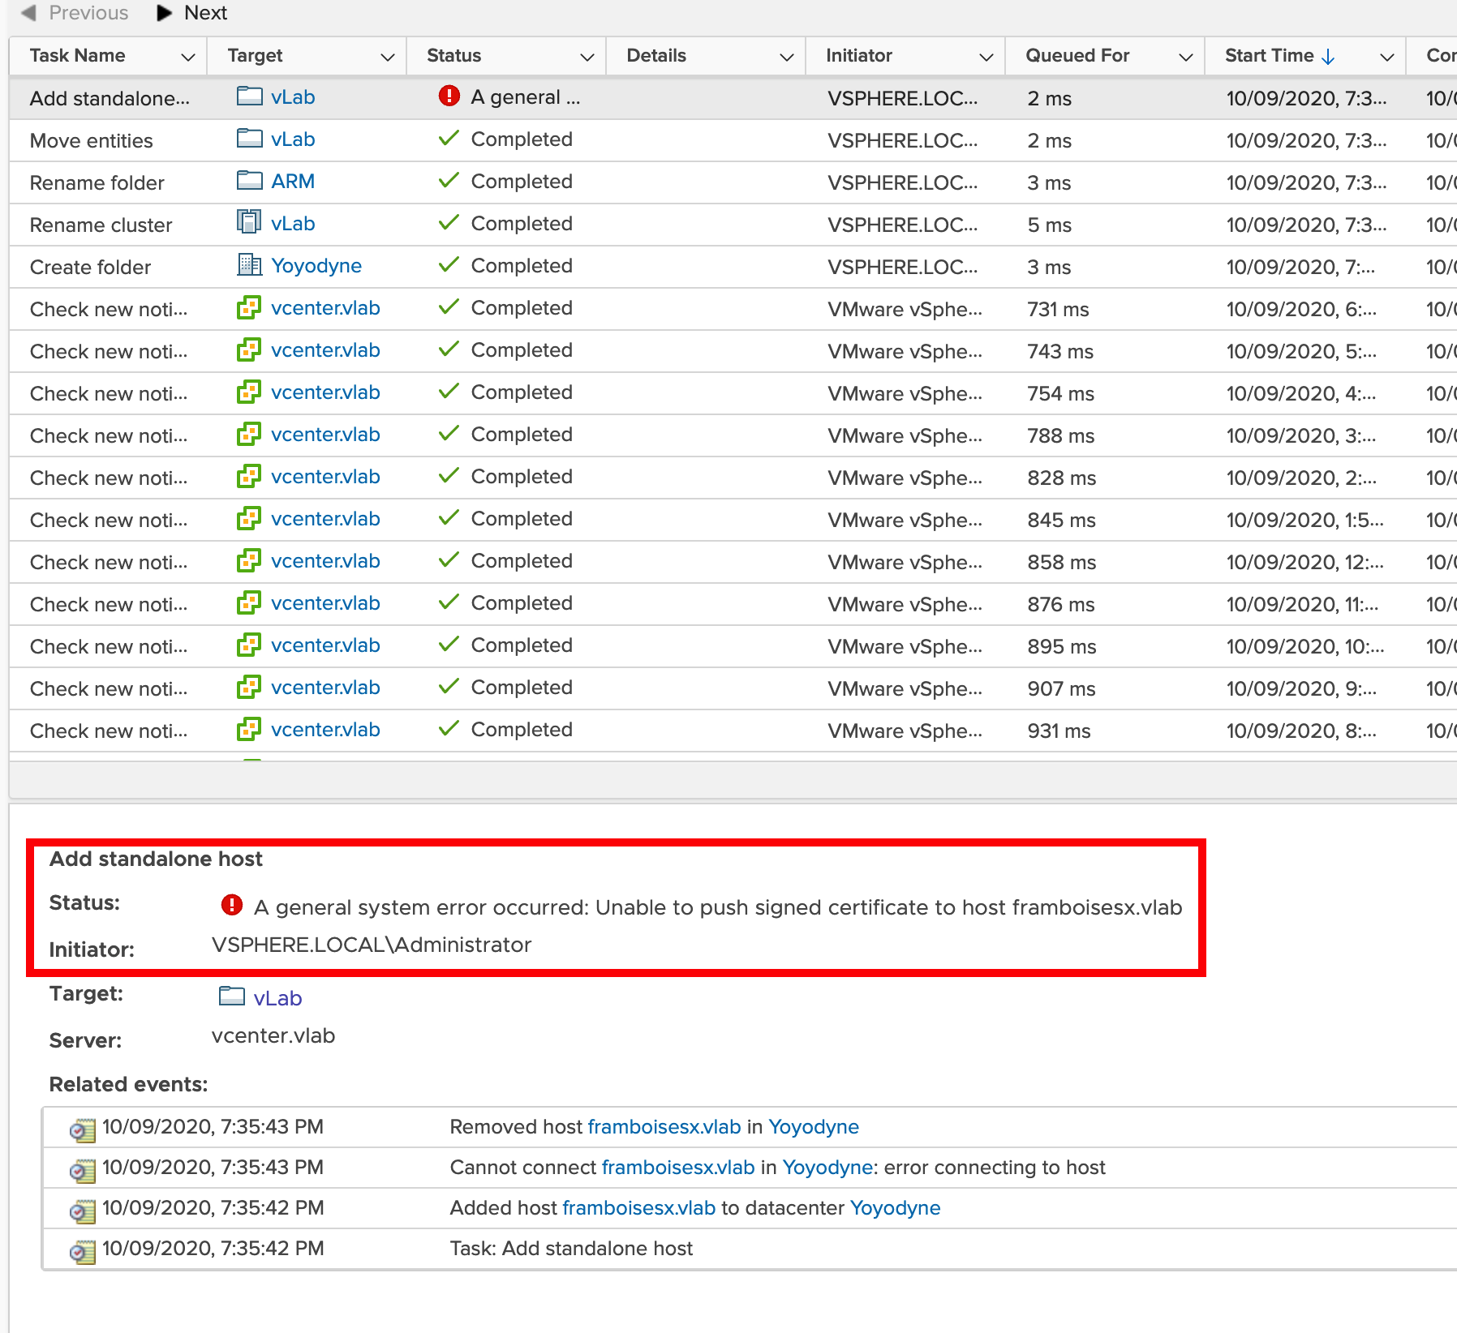Click the vCenter icon in the 895 ms row

pos(249,645)
